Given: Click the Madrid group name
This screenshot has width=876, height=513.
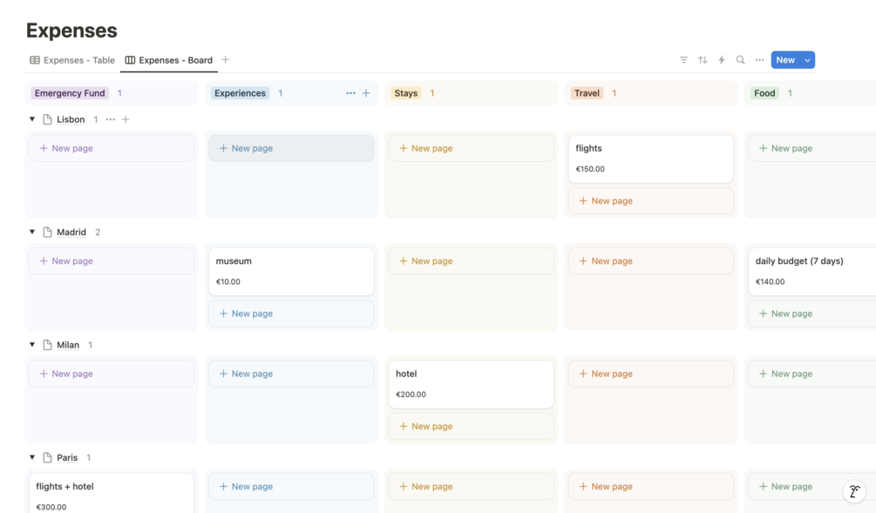Looking at the screenshot, I should pos(71,233).
